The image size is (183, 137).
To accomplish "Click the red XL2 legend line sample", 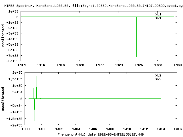I will pyautogui.click(x=168, y=75).
